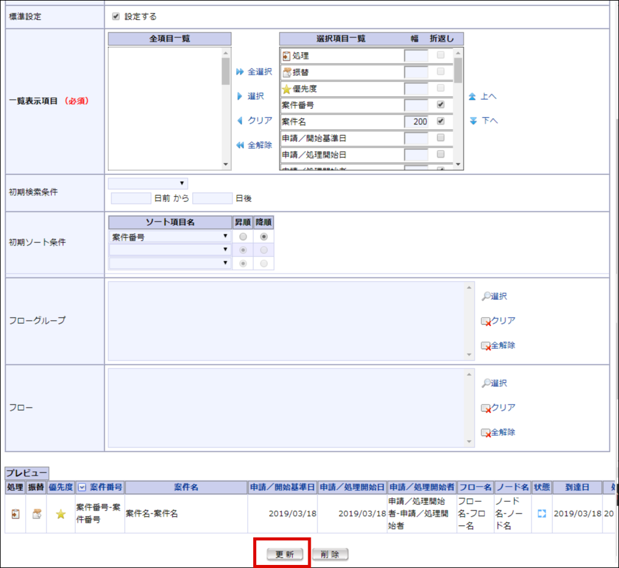Click the yellow 優先度 star in the preview

tap(60, 514)
